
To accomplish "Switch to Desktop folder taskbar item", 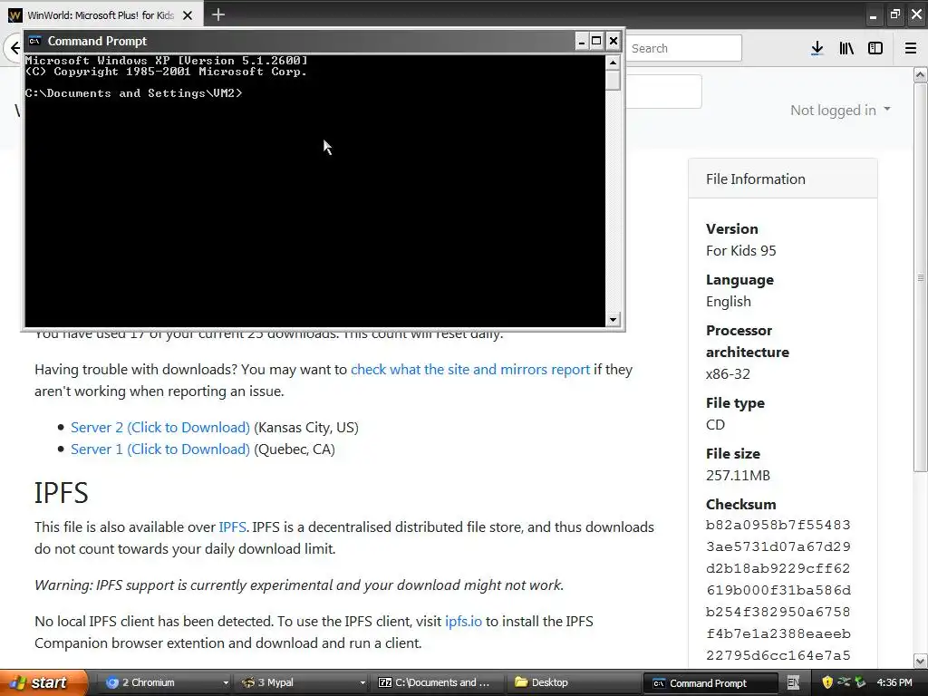I will point(574,682).
